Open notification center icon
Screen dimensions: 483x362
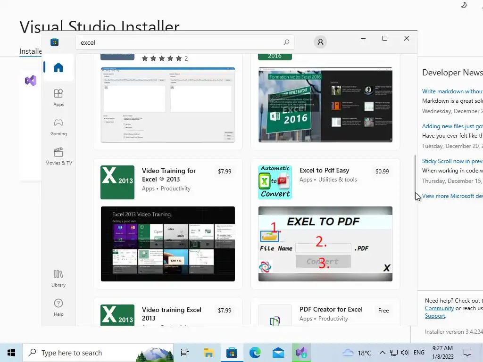click(x=467, y=353)
